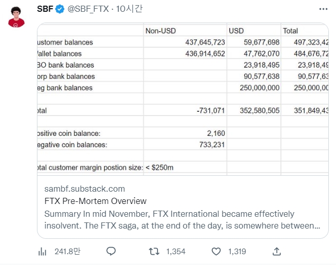Click the article summary text about FTX insolvency

(x=182, y=219)
